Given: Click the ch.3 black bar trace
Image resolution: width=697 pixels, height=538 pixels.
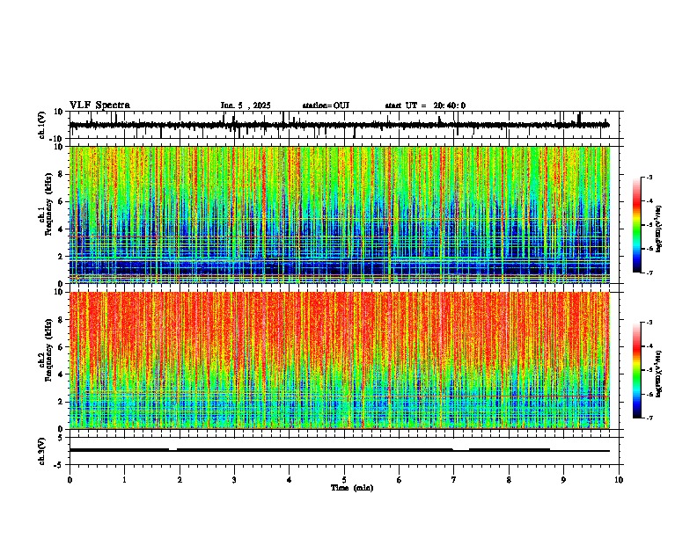Looking at the screenshot, I should click(x=340, y=450).
